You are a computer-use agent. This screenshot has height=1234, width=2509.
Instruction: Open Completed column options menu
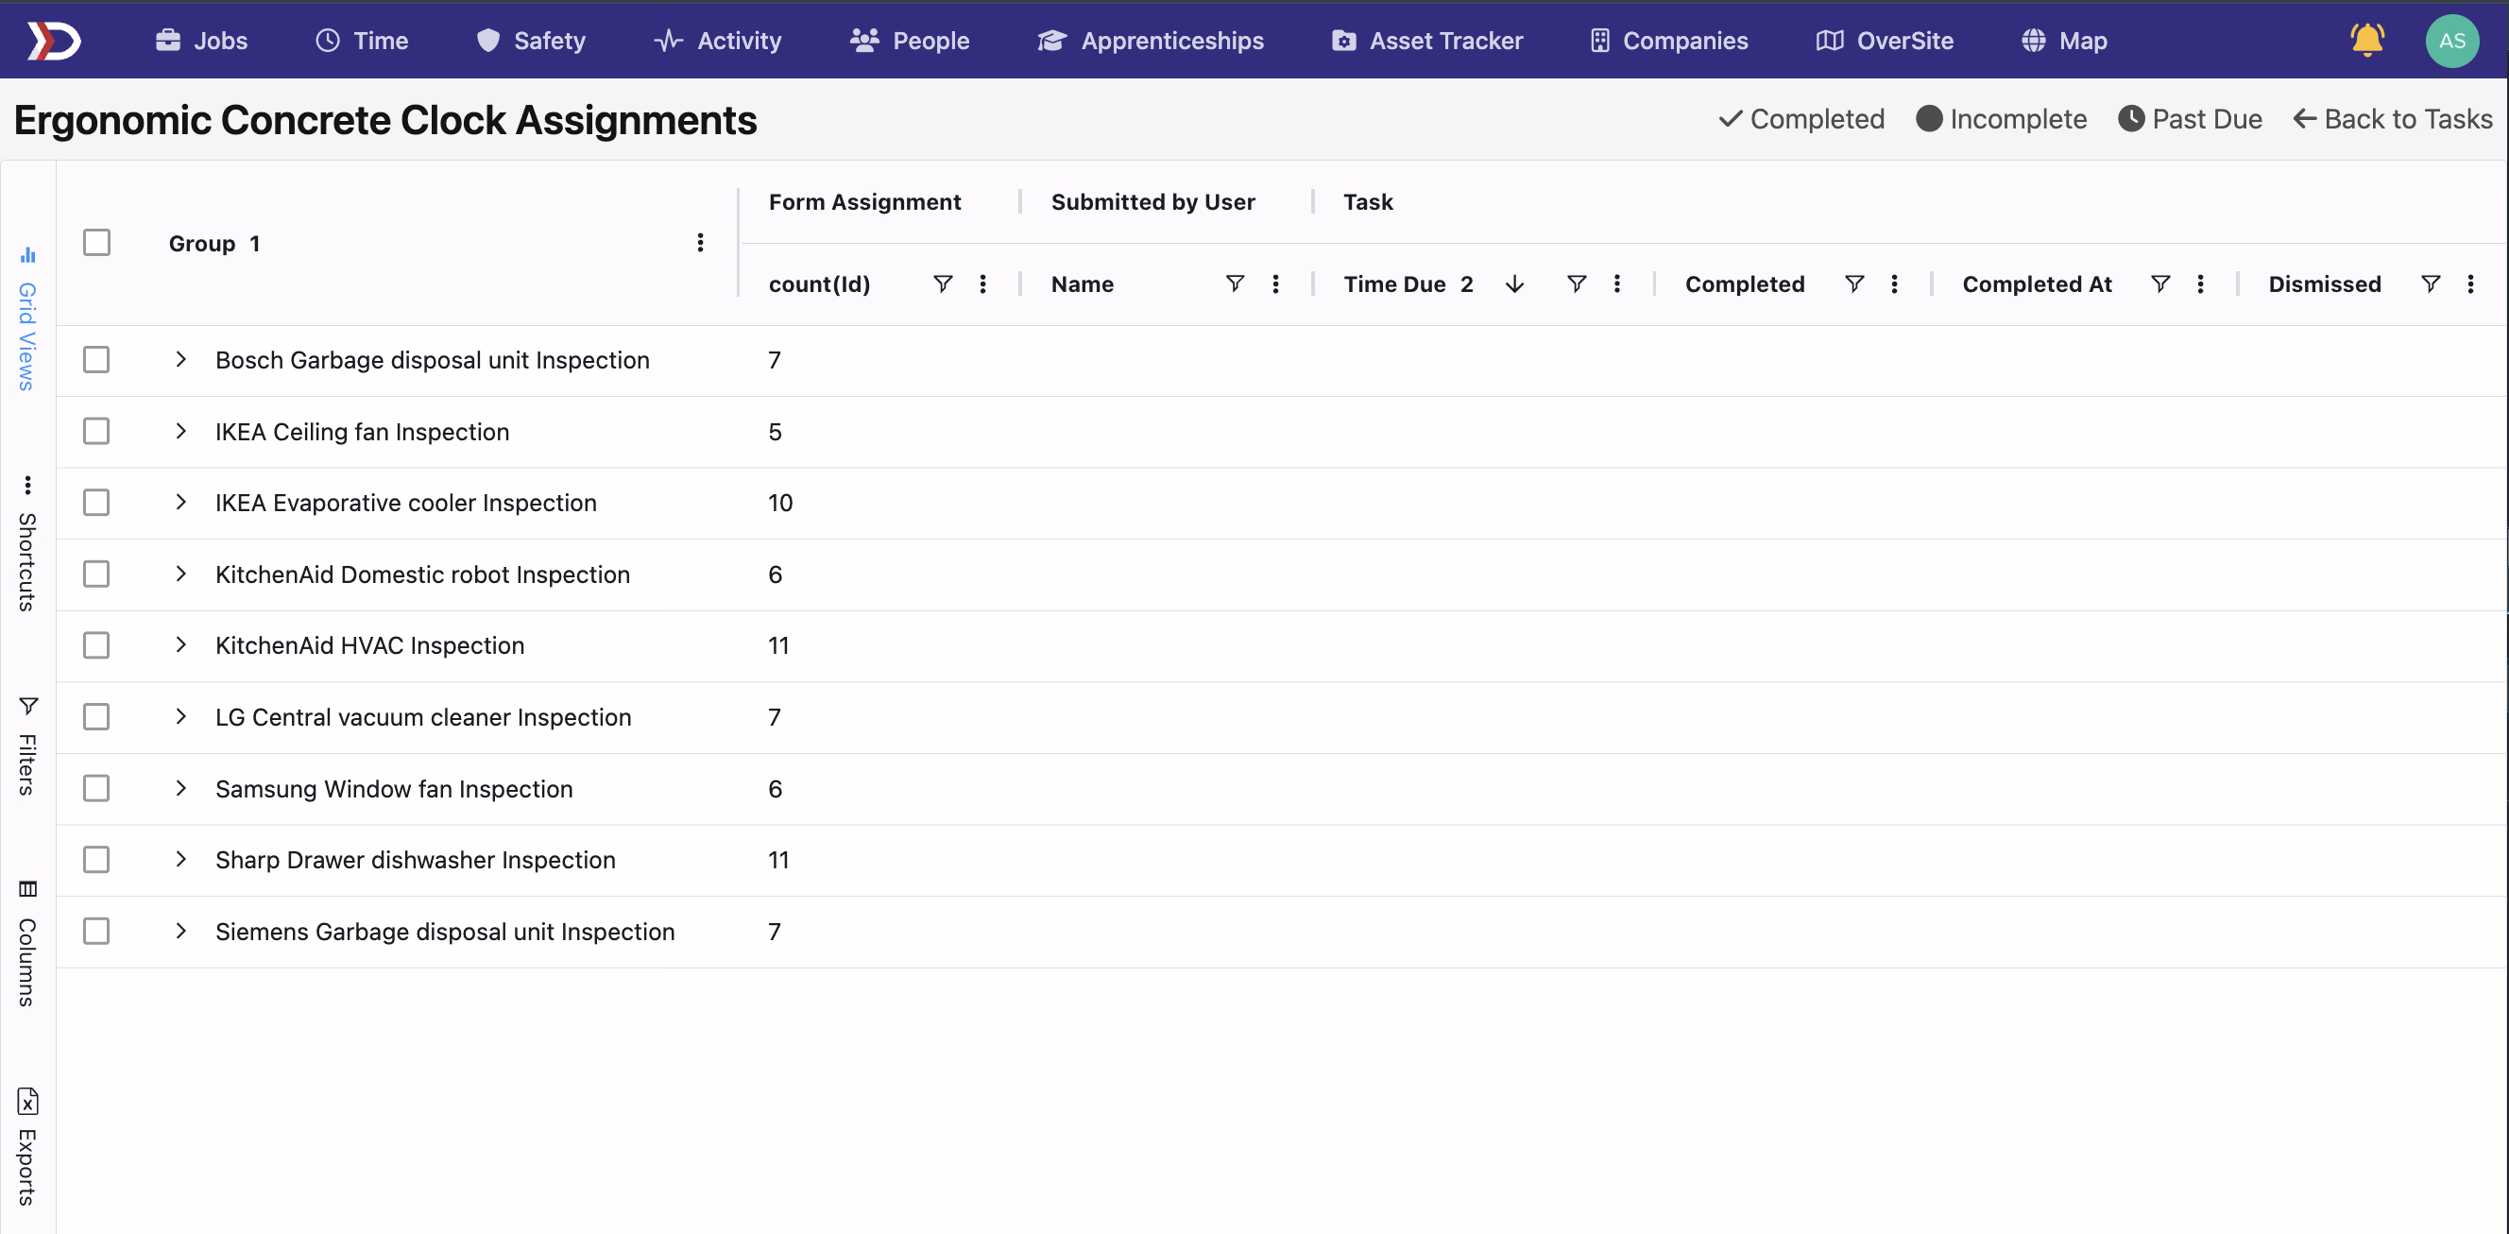(1894, 283)
